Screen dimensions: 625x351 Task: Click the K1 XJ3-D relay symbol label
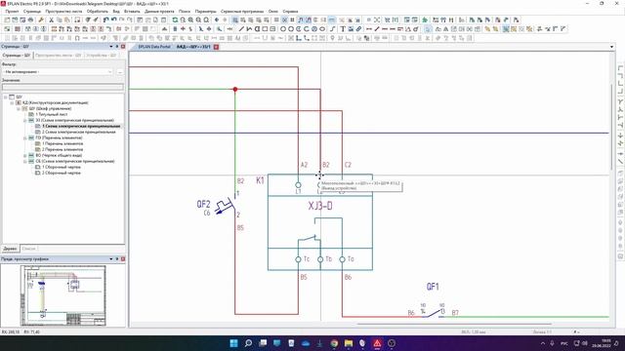320,206
